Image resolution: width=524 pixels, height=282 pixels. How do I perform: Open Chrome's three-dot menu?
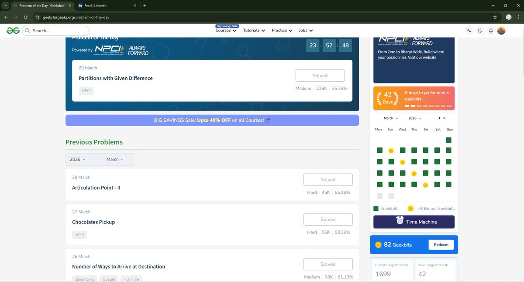pyautogui.click(x=518, y=17)
